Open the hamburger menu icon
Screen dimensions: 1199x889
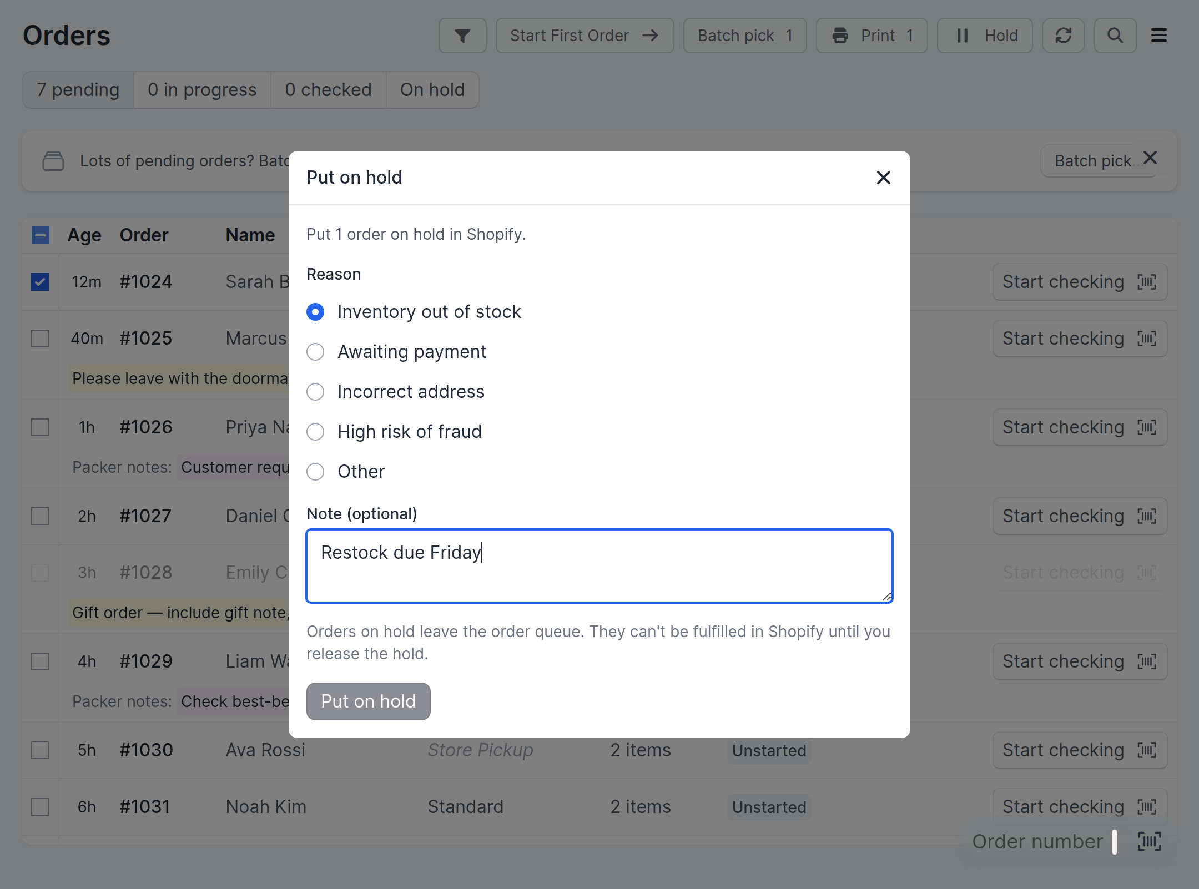click(1158, 36)
